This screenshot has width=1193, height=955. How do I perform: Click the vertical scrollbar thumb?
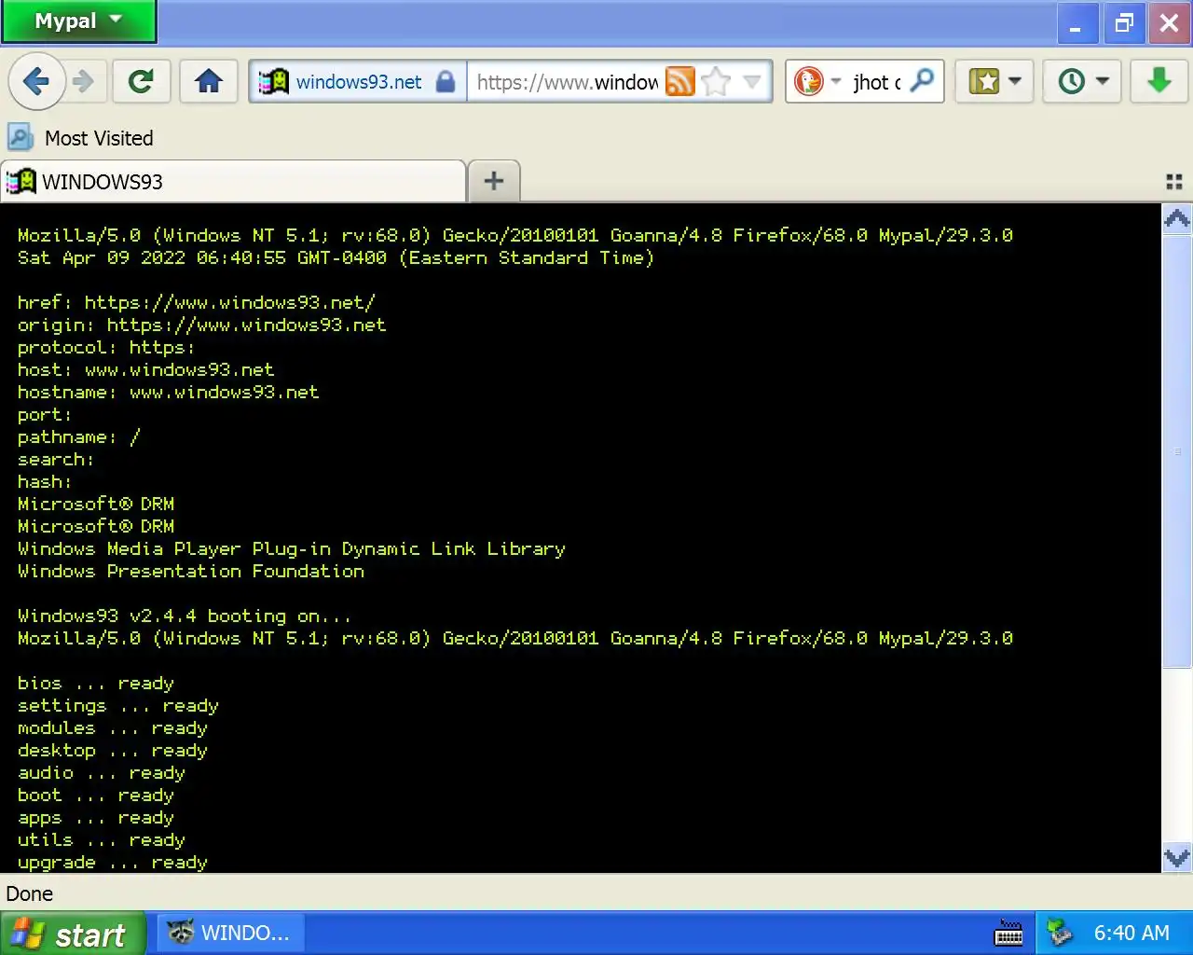point(1177,450)
